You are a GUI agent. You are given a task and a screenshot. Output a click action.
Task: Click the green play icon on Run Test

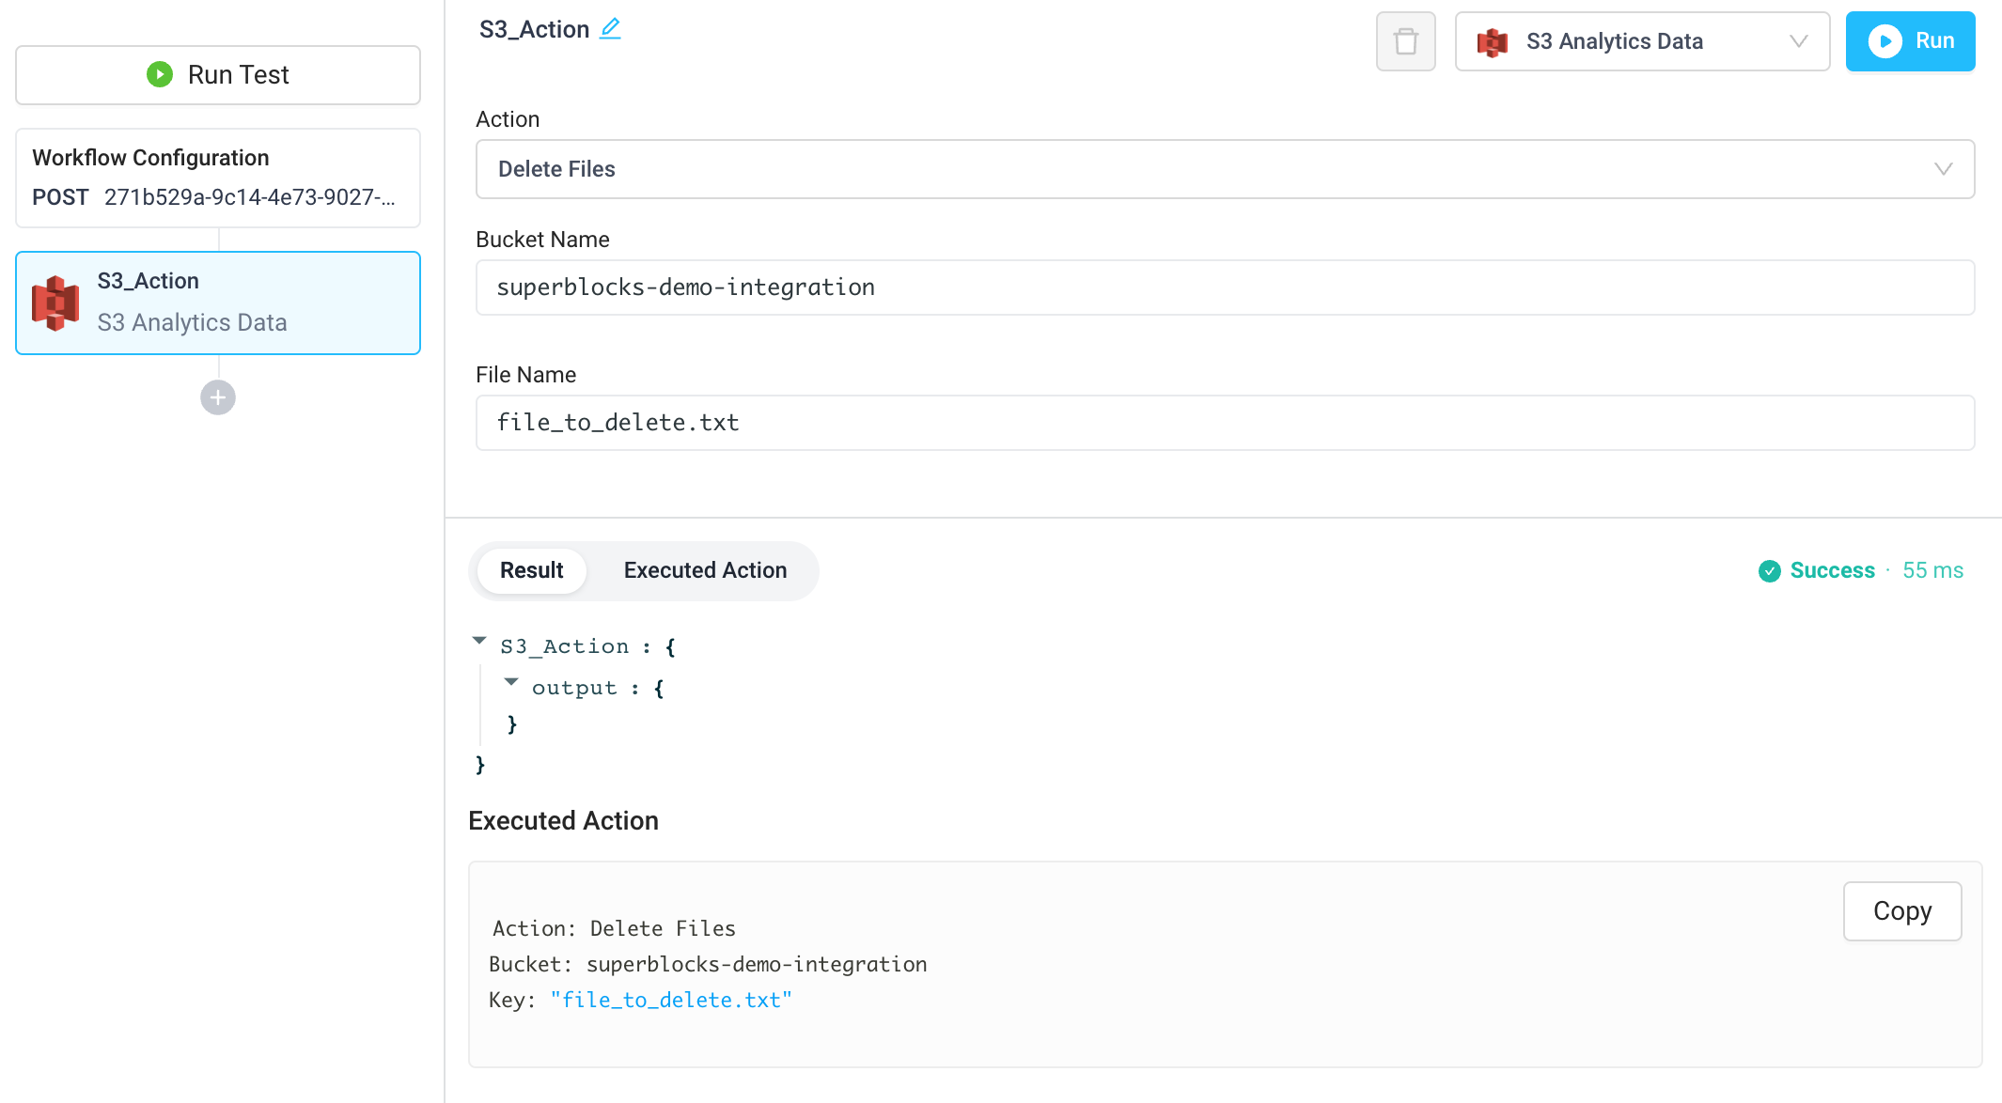click(160, 74)
